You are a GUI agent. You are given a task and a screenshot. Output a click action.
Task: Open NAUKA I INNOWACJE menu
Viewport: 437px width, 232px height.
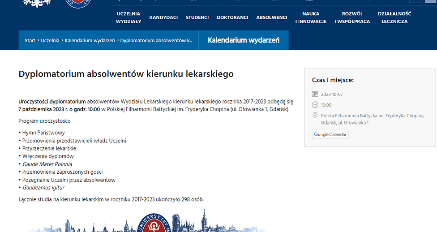pos(311,17)
